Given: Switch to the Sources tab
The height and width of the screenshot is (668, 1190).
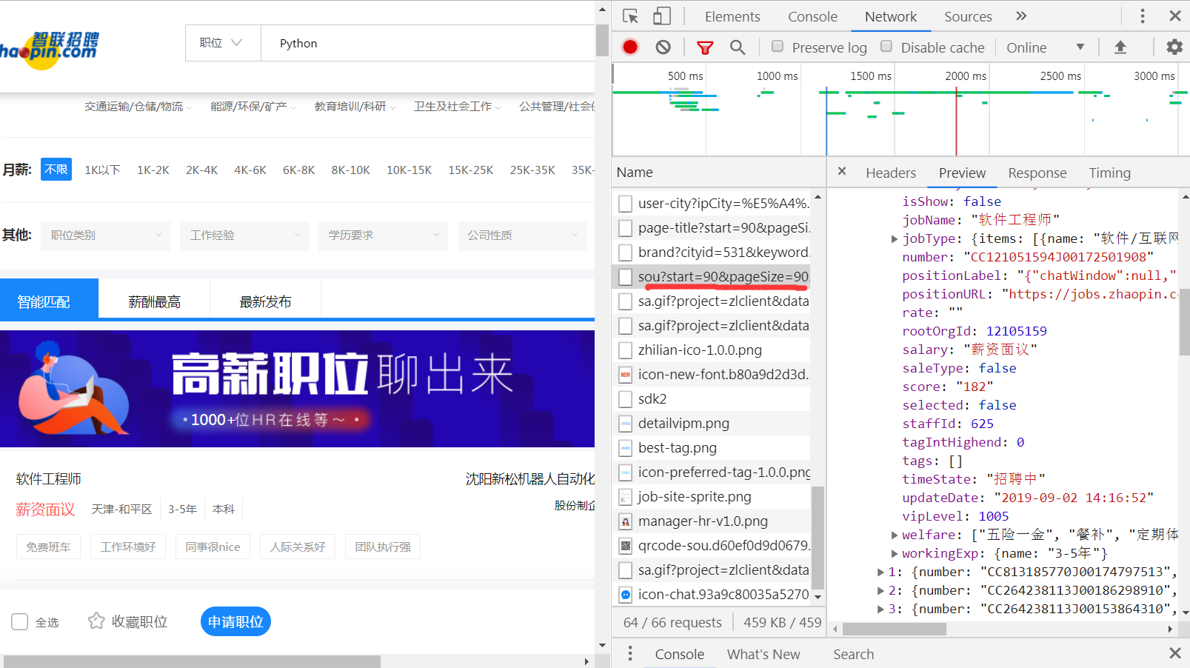Looking at the screenshot, I should 968,16.
